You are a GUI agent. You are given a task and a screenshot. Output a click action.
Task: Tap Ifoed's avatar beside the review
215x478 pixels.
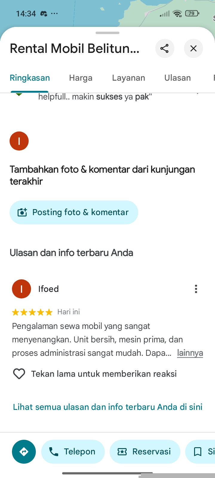click(21, 289)
